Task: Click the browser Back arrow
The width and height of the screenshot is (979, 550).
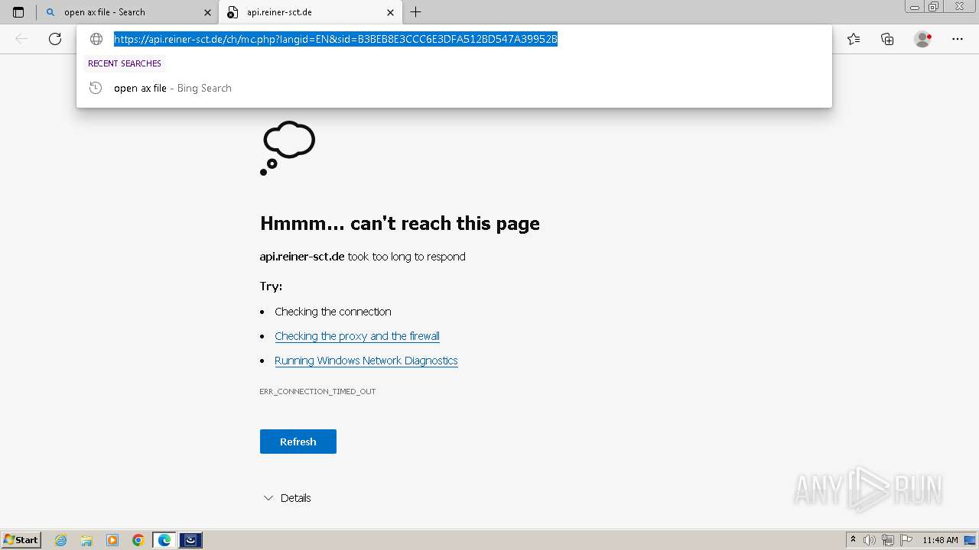Action: pyautogui.click(x=21, y=39)
